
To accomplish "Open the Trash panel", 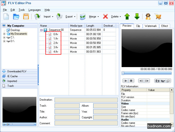I will click(x=19, y=86).
